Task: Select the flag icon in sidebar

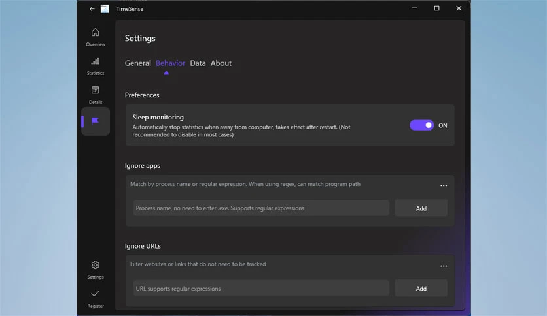Action: click(x=96, y=121)
